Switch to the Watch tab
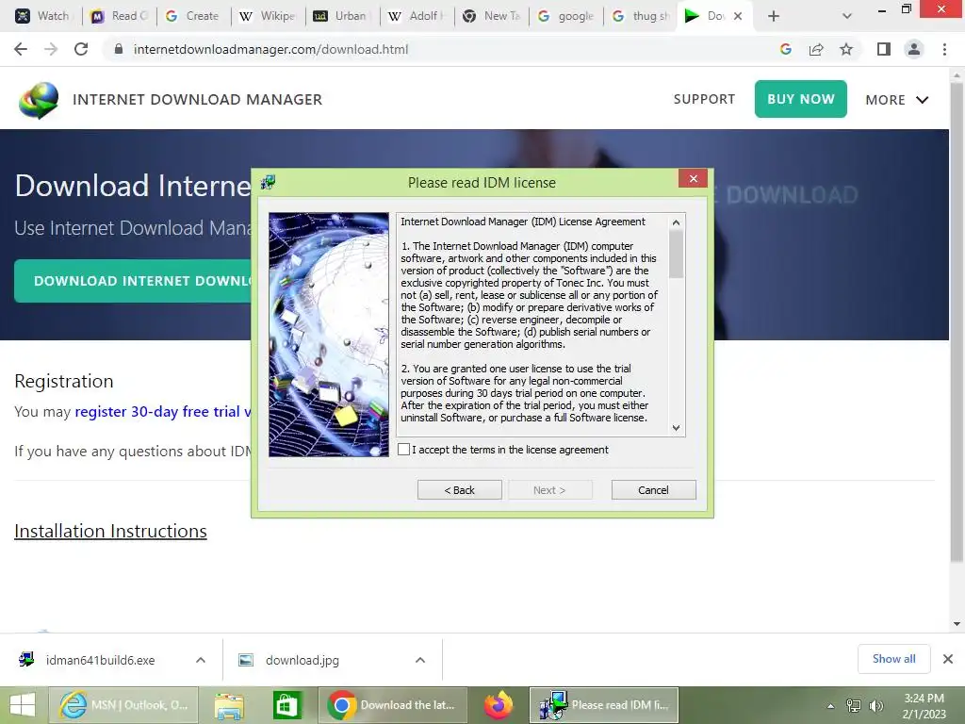965x724 pixels. pyautogui.click(x=42, y=16)
